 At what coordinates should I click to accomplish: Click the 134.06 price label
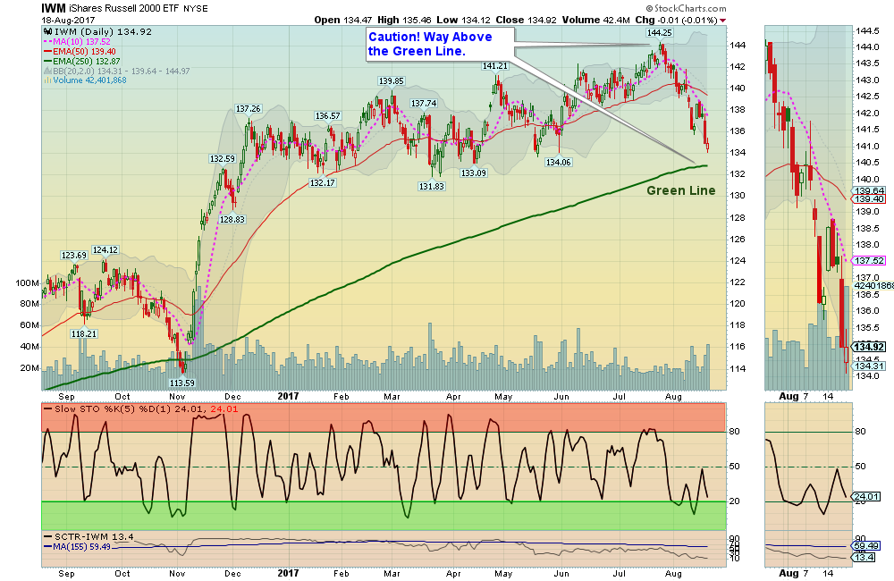pyautogui.click(x=558, y=162)
